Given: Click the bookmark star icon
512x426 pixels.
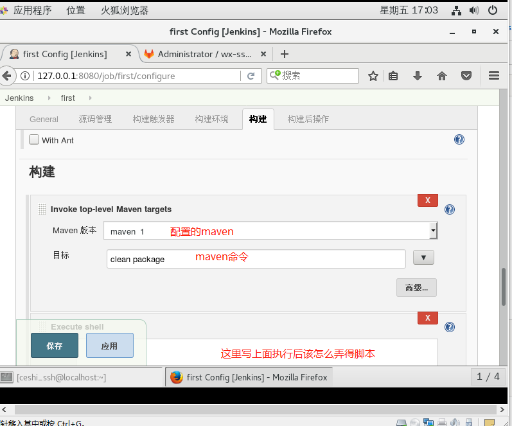Looking at the screenshot, I should [x=373, y=76].
